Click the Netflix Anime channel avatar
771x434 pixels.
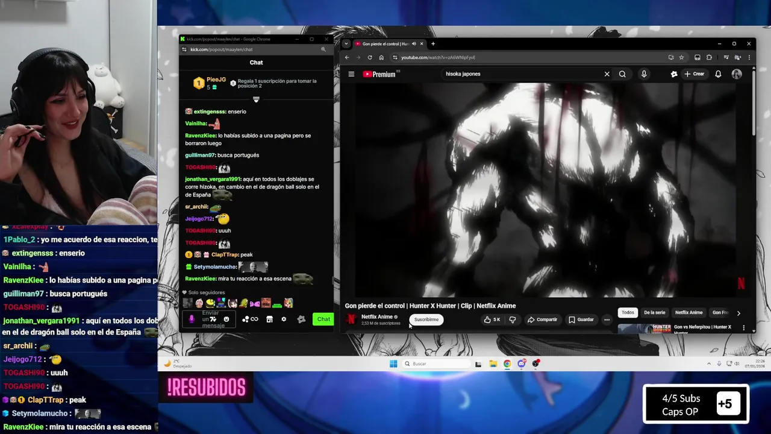point(352,319)
